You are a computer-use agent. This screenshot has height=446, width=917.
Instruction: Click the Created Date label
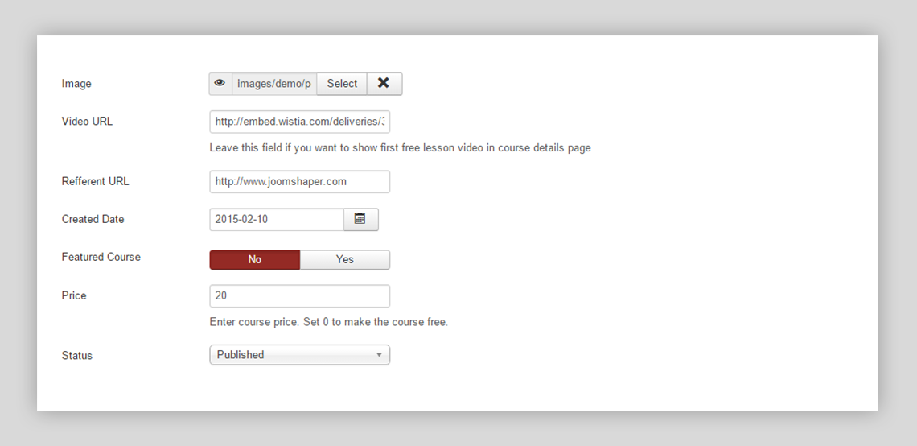(x=93, y=219)
